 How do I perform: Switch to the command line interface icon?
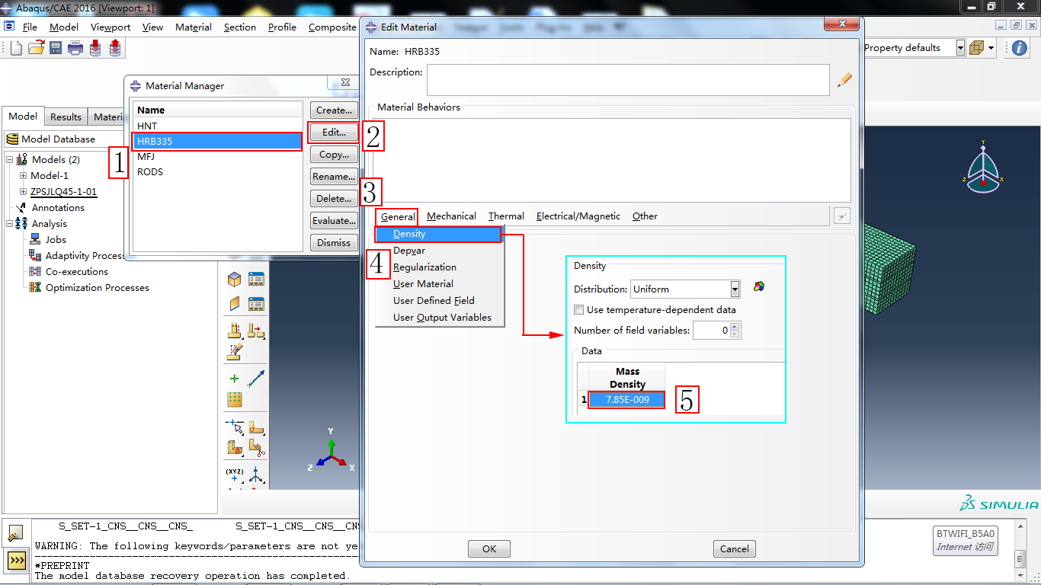point(16,561)
